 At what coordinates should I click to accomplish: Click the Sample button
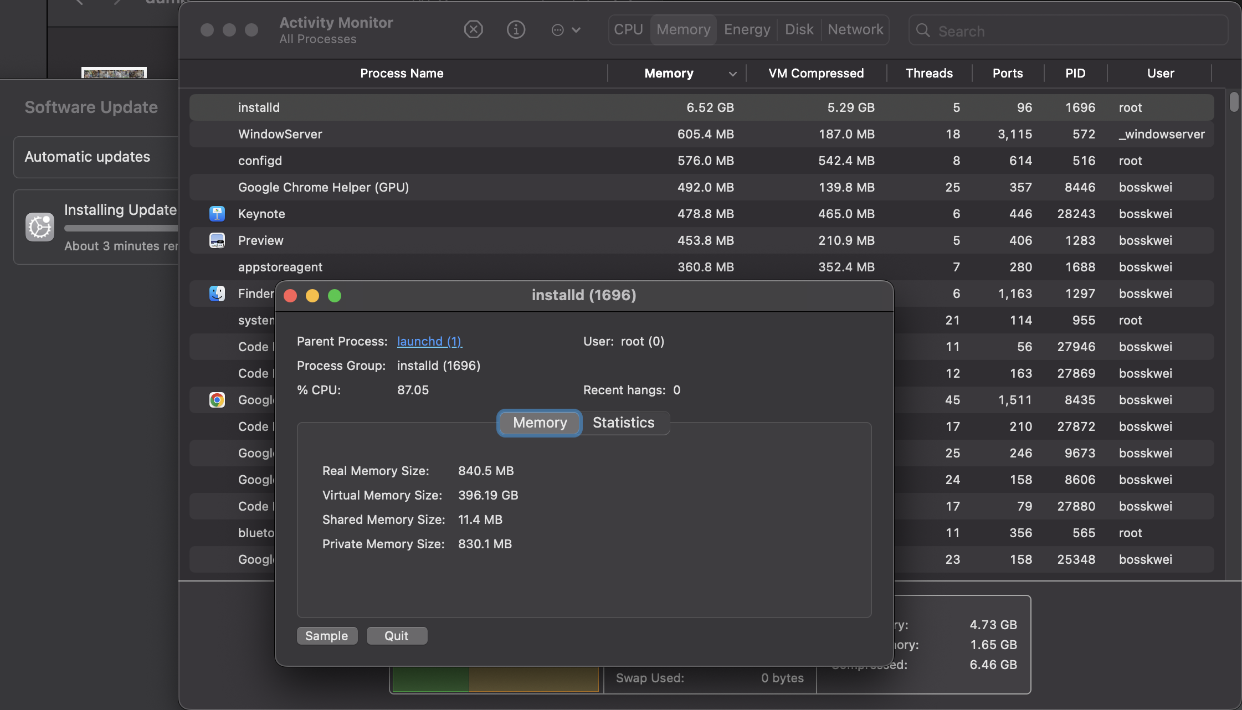[x=327, y=636]
